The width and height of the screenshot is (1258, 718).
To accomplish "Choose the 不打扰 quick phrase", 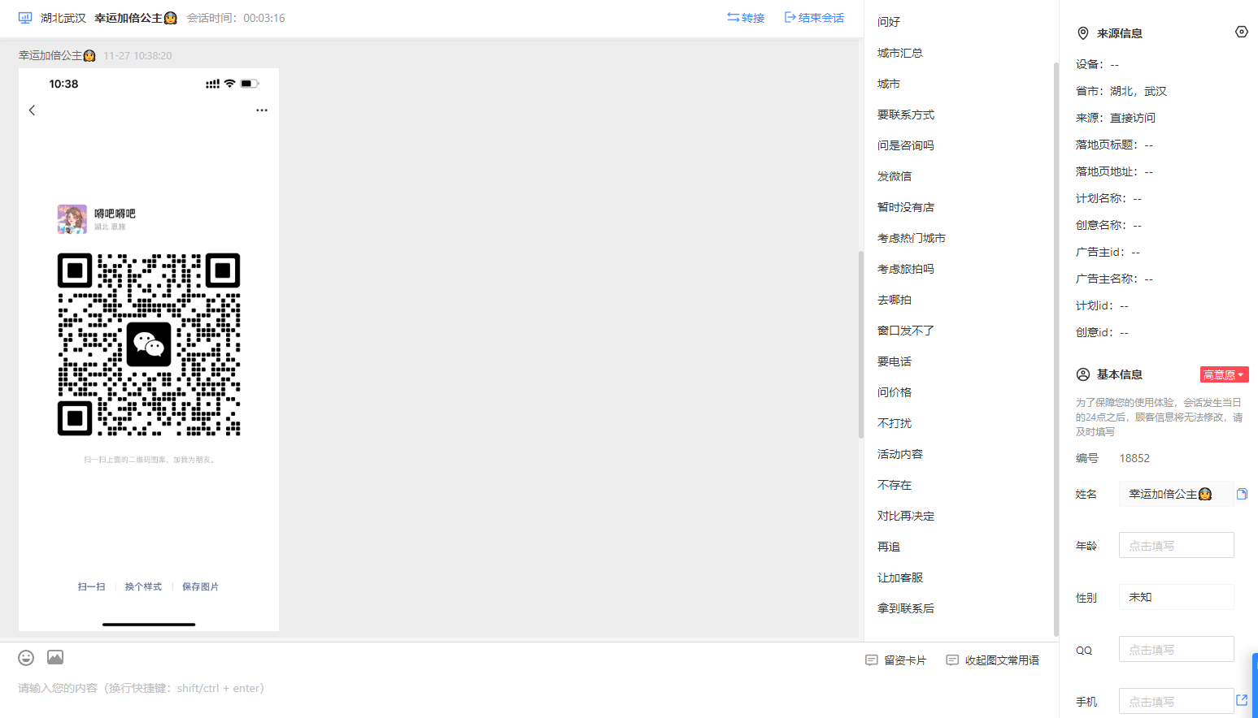I will pyautogui.click(x=895, y=423).
